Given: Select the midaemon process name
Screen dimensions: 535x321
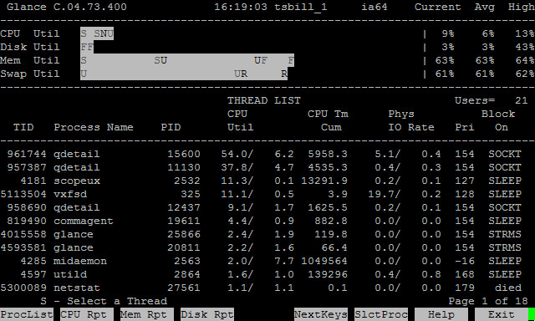Looking at the screenshot, I should pos(80,261).
